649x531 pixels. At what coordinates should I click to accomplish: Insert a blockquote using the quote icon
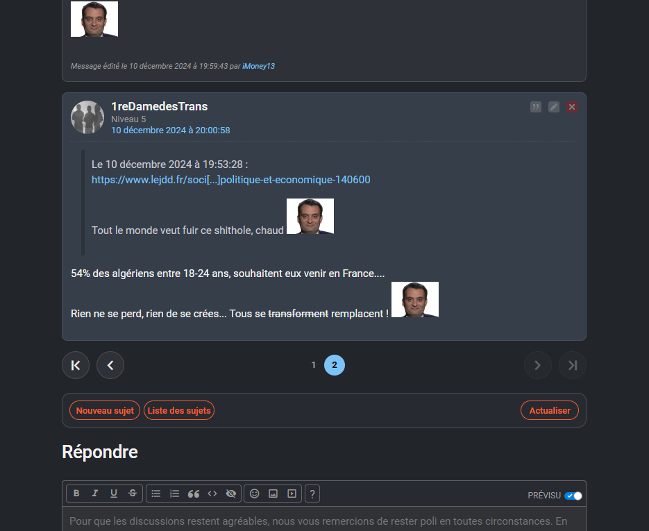click(x=193, y=494)
